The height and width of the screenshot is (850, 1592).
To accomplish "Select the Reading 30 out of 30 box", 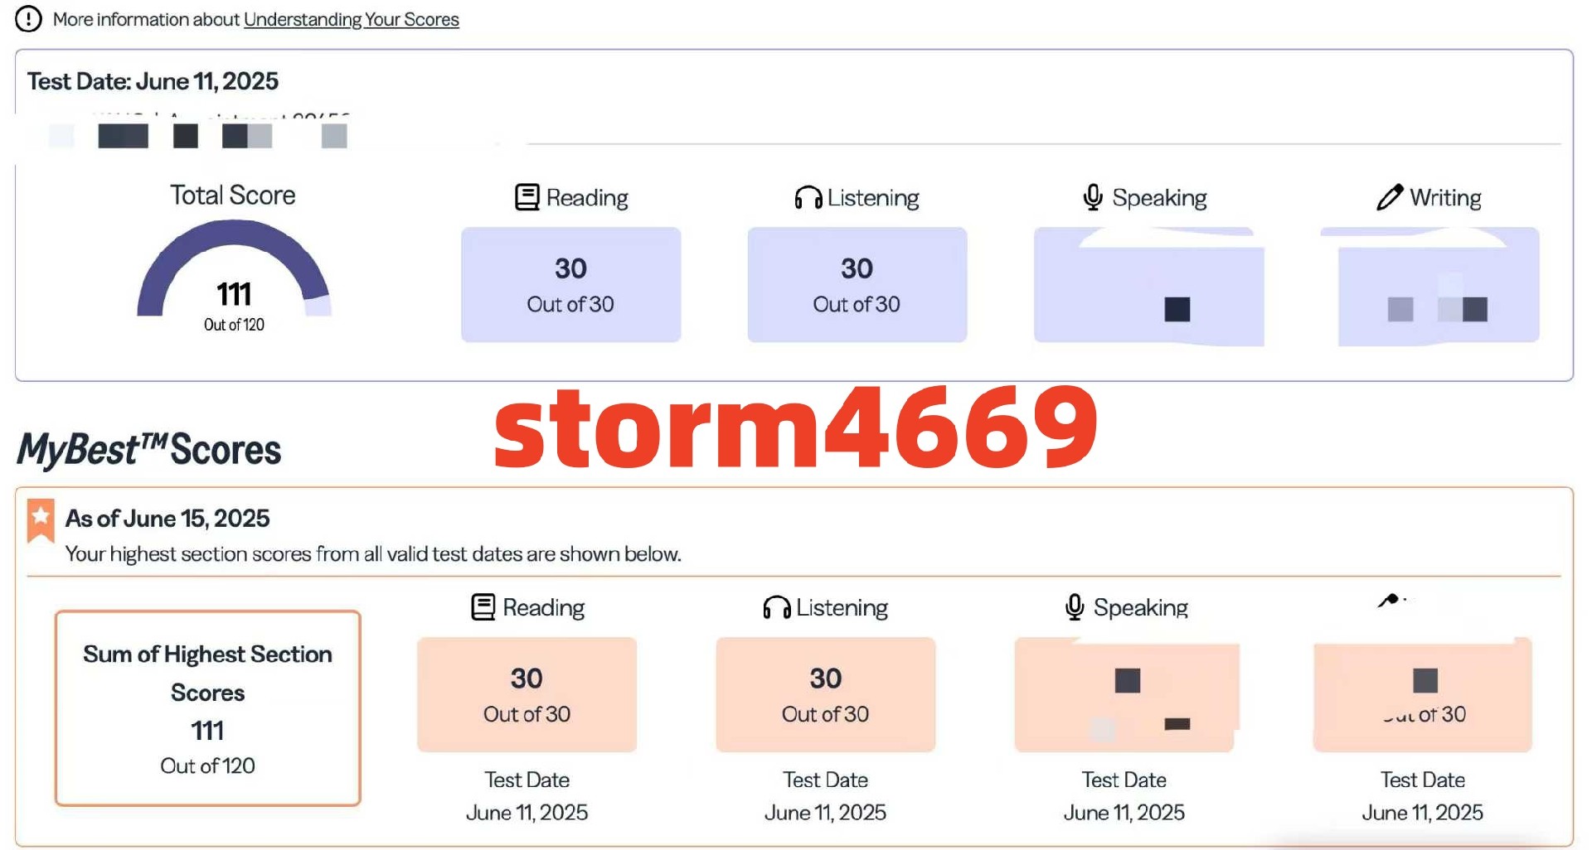I will (x=570, y=285).
